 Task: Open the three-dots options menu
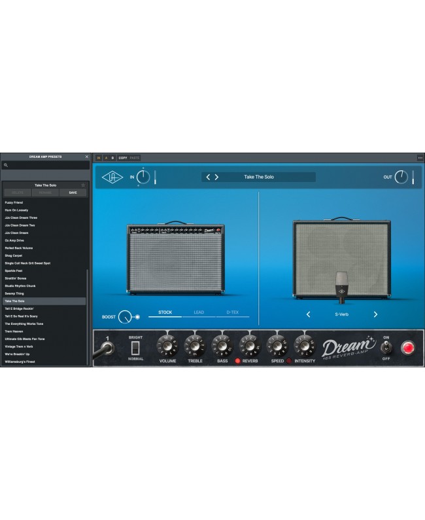[420, 158]
